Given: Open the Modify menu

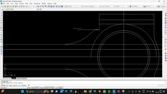Looking at the screenshot, I should [x=44, y=4].
